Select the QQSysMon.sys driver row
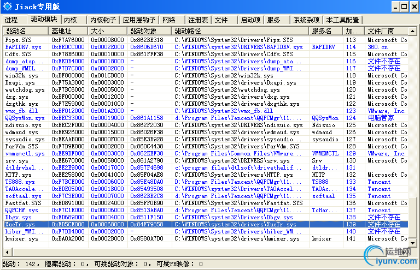The height and width of the screenshot is (270, 420). tap(206, 118)
